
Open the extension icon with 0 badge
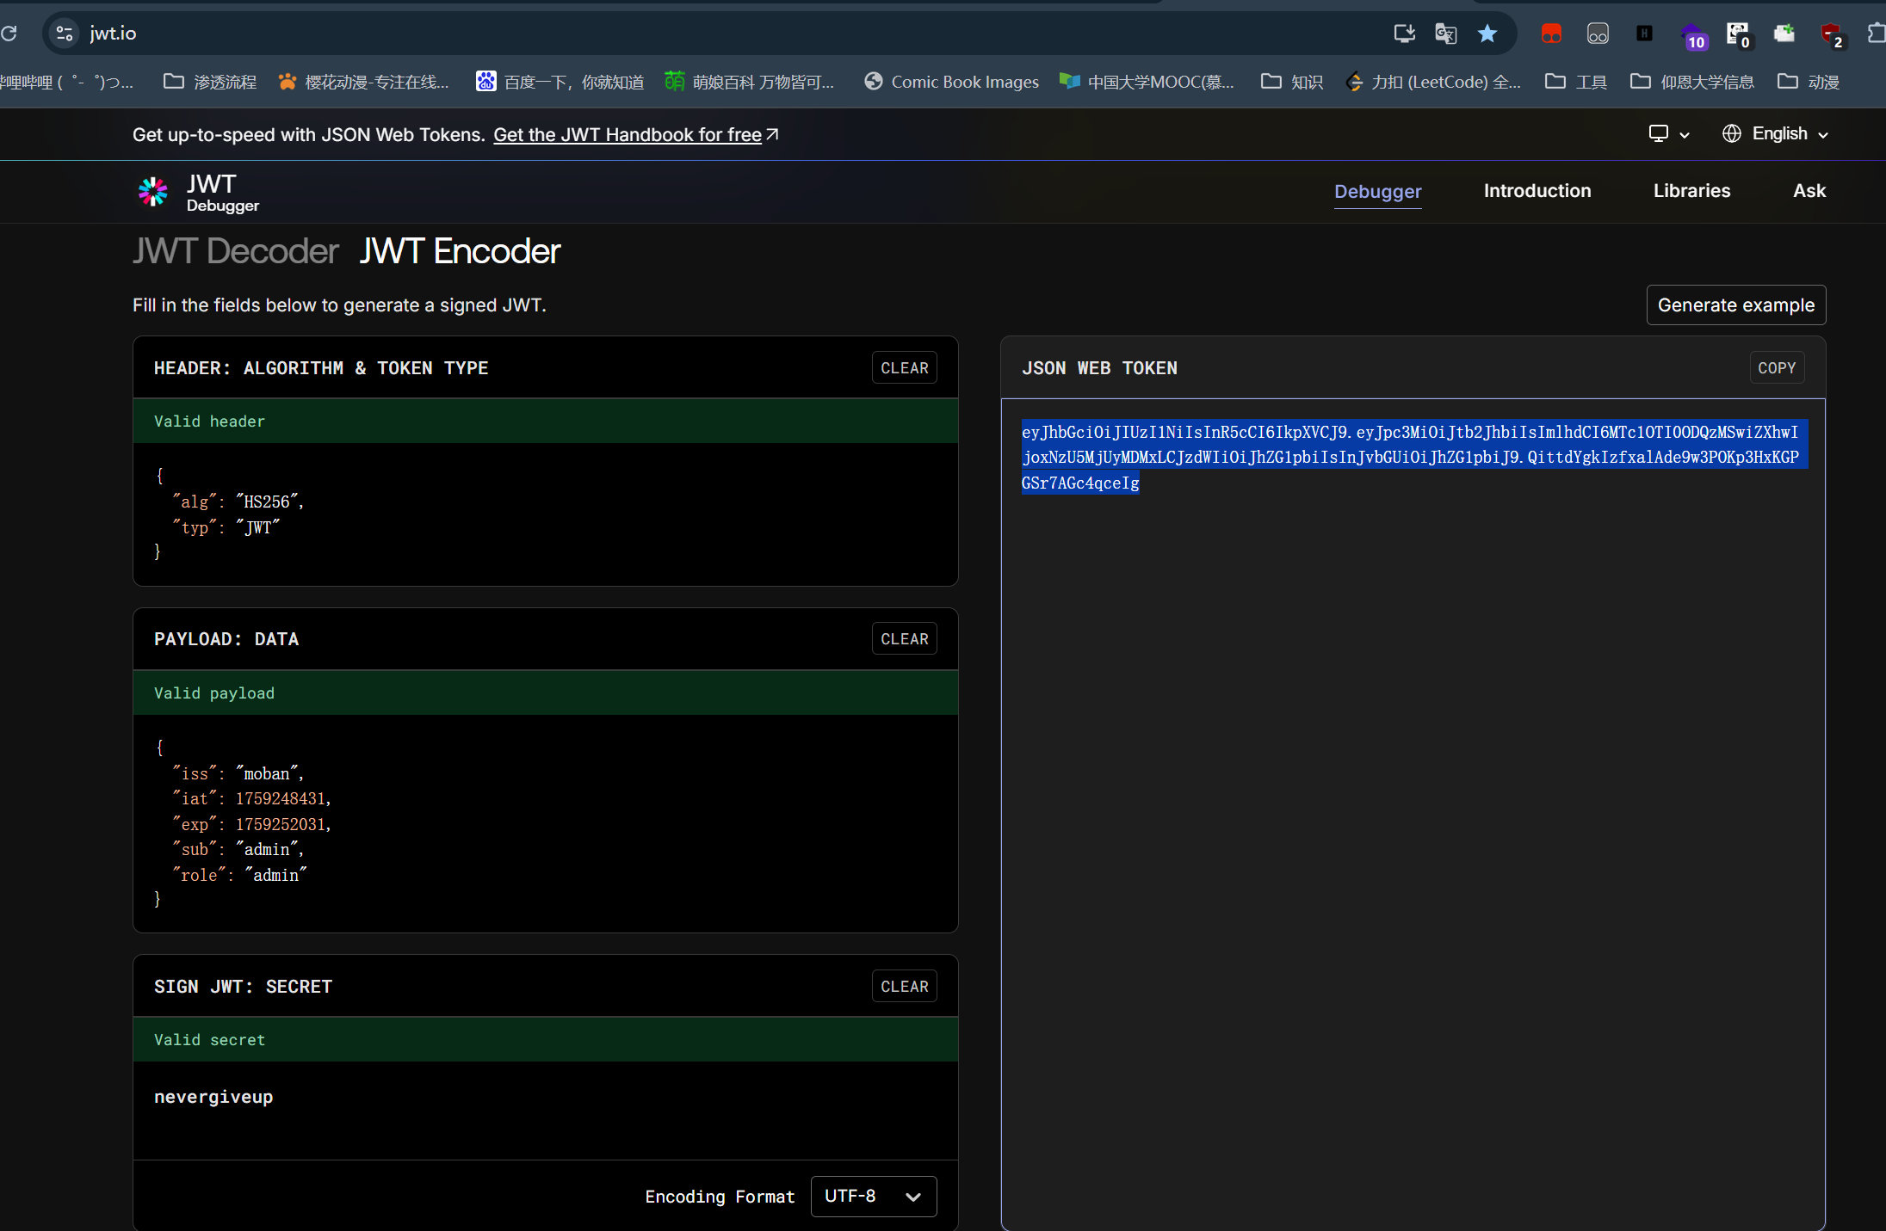click(1738, 35)
